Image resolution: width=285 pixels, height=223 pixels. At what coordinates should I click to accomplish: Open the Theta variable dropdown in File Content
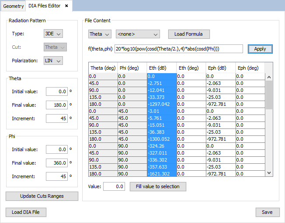(x=100, y=34)
